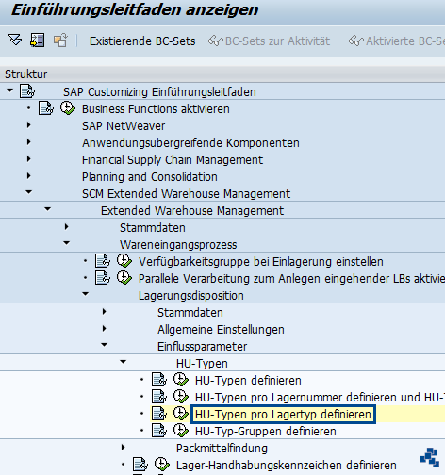Screen dimensions: 445x475
Task: Select Wareneingangsprozess label
Action: pos(178,245)
